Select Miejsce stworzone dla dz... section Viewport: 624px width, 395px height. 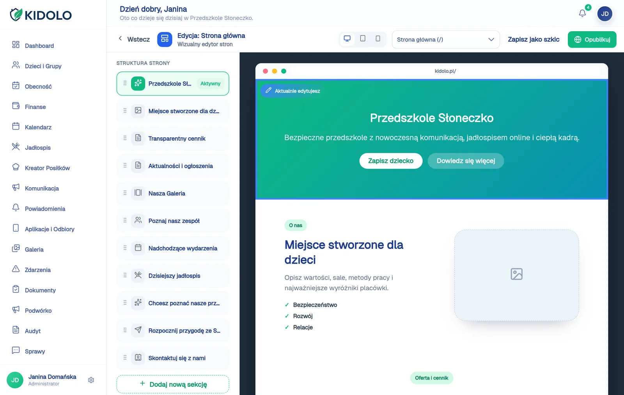[173, 111]
